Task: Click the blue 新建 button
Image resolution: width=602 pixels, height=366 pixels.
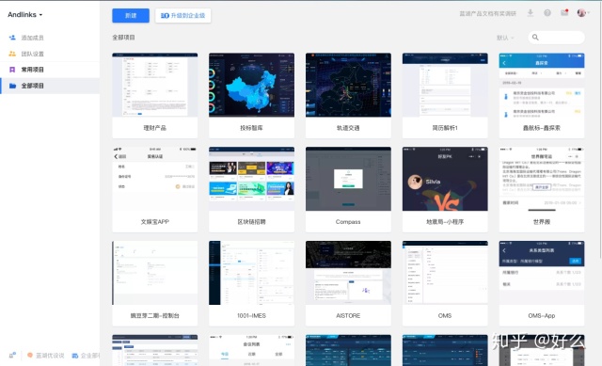Action: [x=131, y=15]
